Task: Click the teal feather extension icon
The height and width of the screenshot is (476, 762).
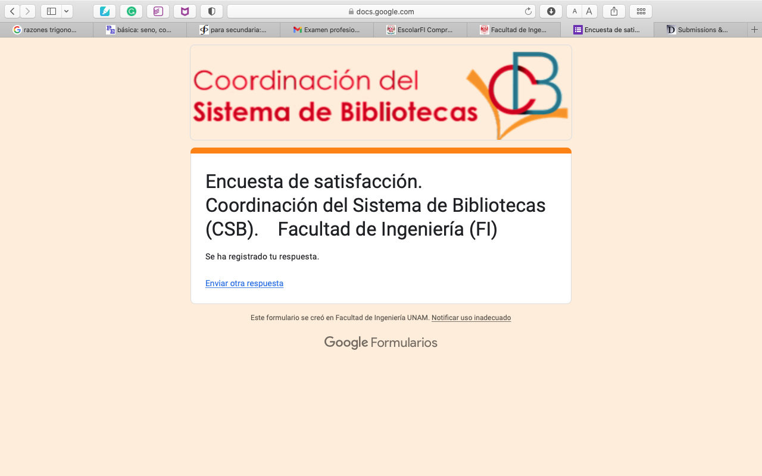Action: [105, 11]
